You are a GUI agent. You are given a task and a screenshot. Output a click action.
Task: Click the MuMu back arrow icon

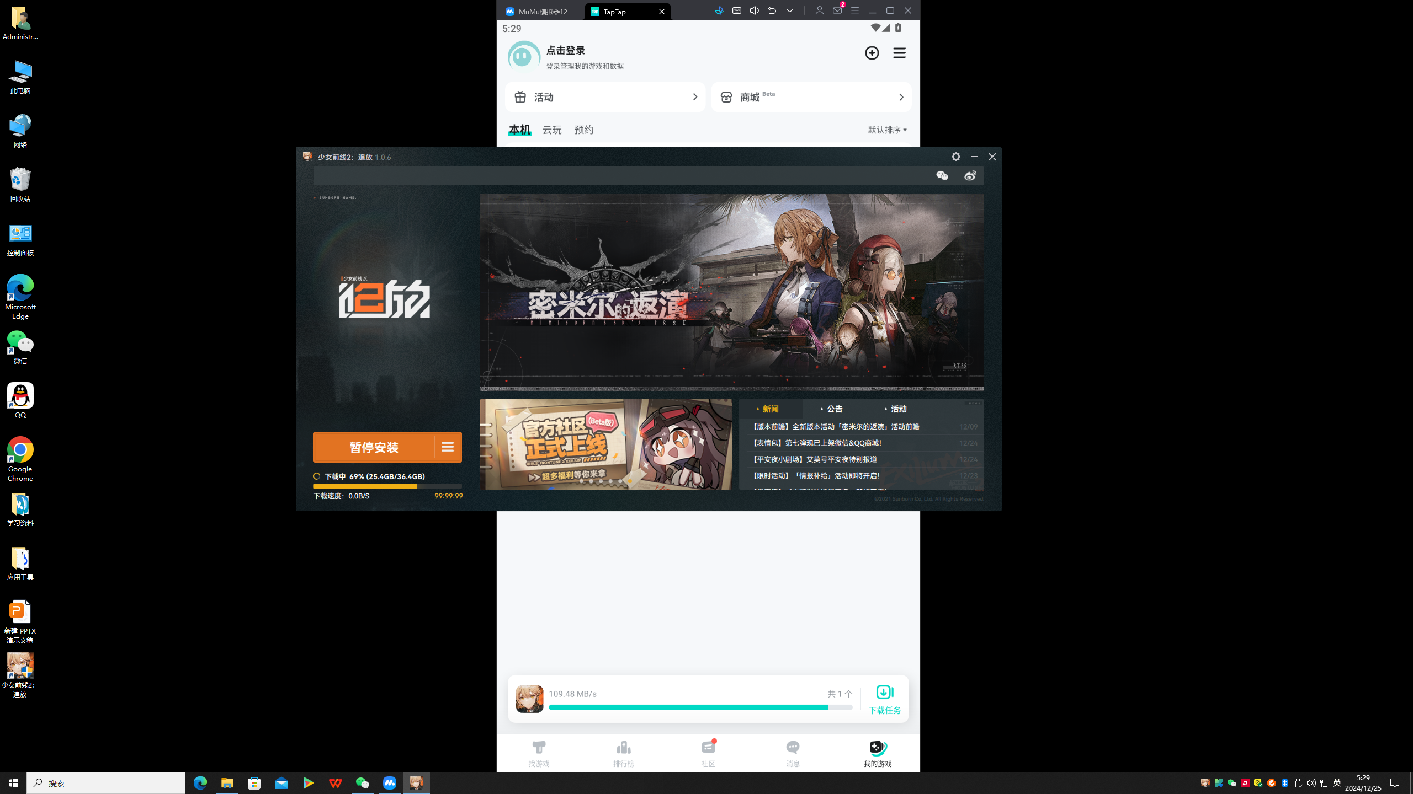772,10
